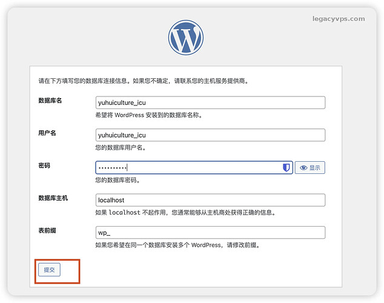Toggle password visibility with 显示 button

coord(310,167)
